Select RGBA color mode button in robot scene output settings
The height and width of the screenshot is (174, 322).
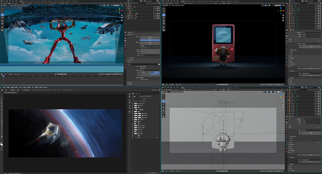pyautogui.click(x=156, y=72)
